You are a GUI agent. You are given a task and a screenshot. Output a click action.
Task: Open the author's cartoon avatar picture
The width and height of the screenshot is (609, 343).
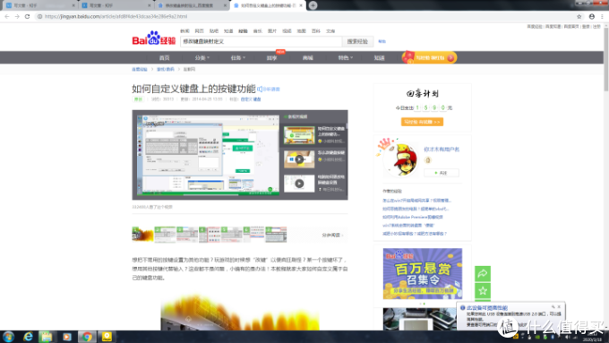click(400, 159)
